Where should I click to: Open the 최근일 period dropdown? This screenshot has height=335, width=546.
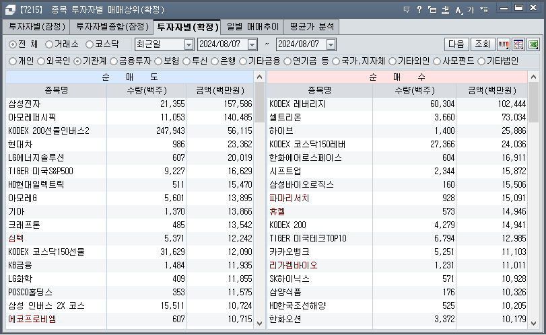coord(189,44)
